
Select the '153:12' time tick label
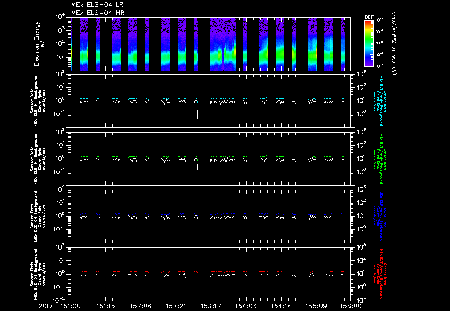210,307
